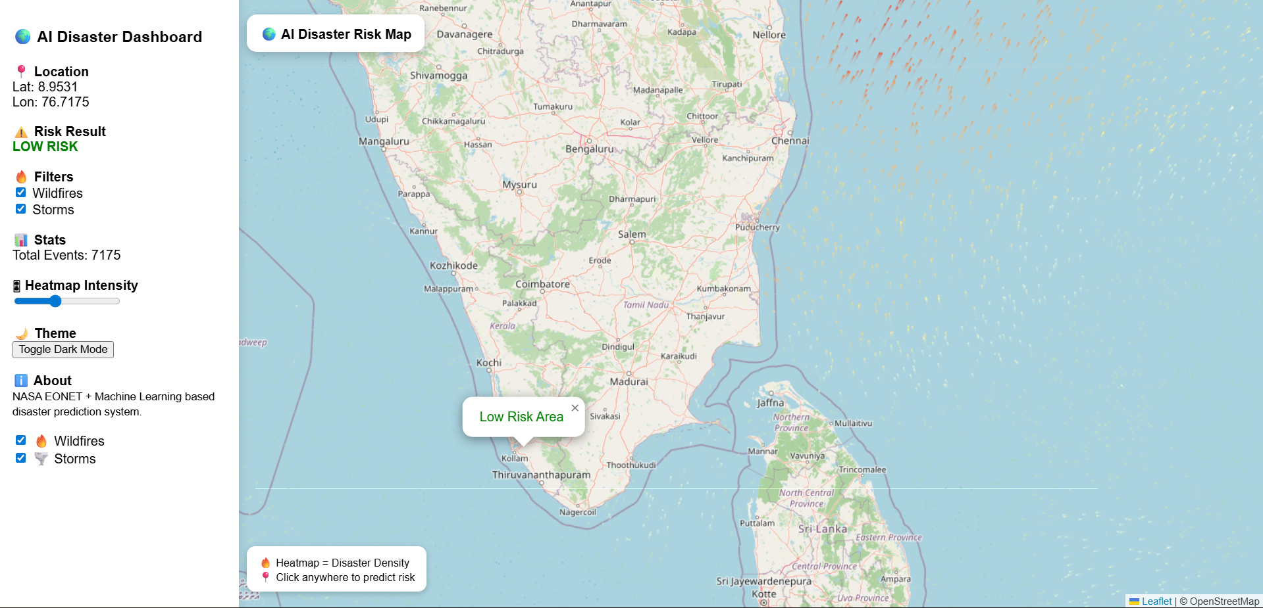Click the icon beside Heatmap Intensity
This screenshot has width=1263, height=608.
[17, 285]
